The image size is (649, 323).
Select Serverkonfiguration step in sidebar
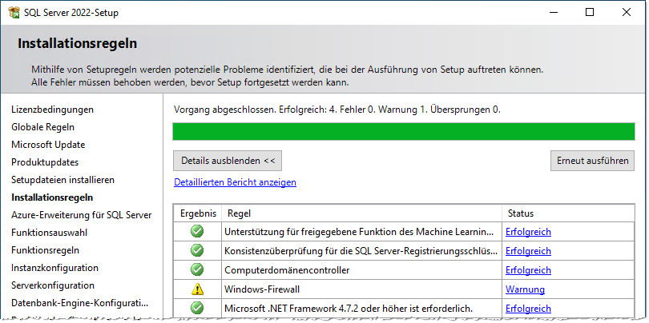(53, 285)
